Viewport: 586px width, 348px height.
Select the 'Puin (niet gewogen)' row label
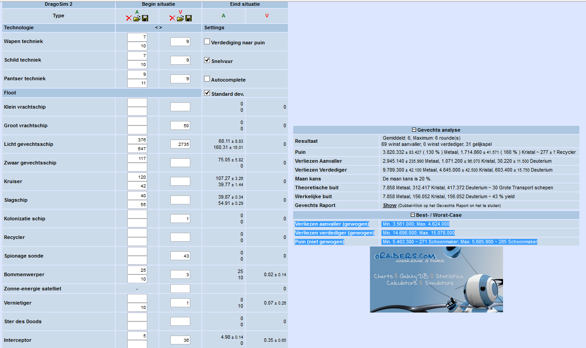[319, 242]
